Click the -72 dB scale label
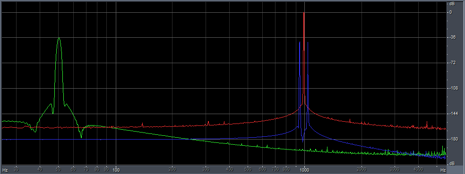The image size is (465, 174). point(452,63)
